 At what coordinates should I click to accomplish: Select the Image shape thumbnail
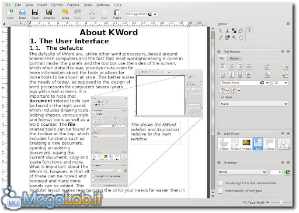coord(246,144)
